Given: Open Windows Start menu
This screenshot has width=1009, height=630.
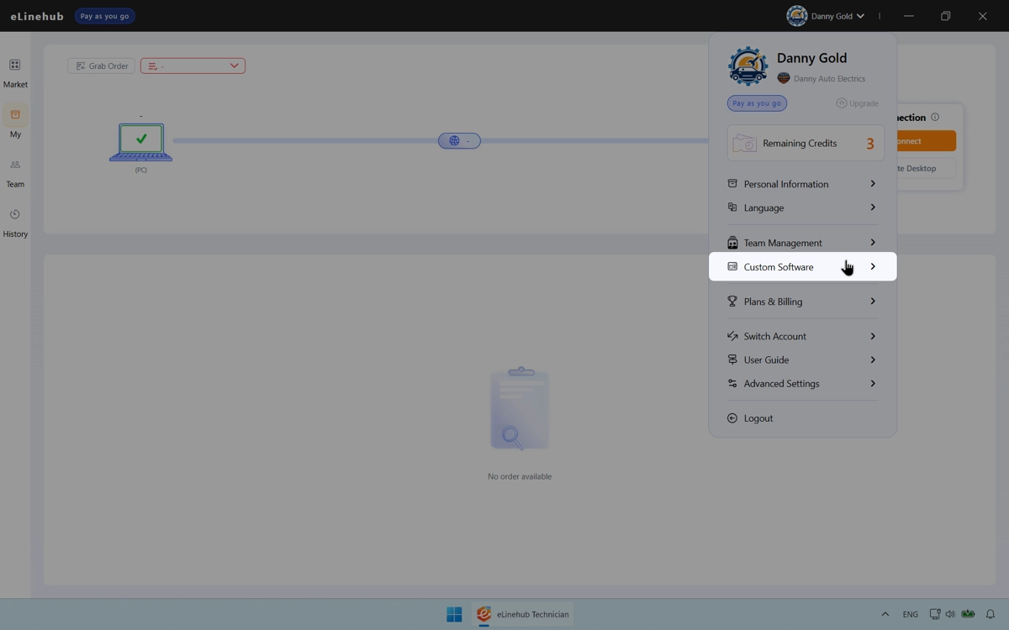Looking at the screenshot, I should pos(454,614).
